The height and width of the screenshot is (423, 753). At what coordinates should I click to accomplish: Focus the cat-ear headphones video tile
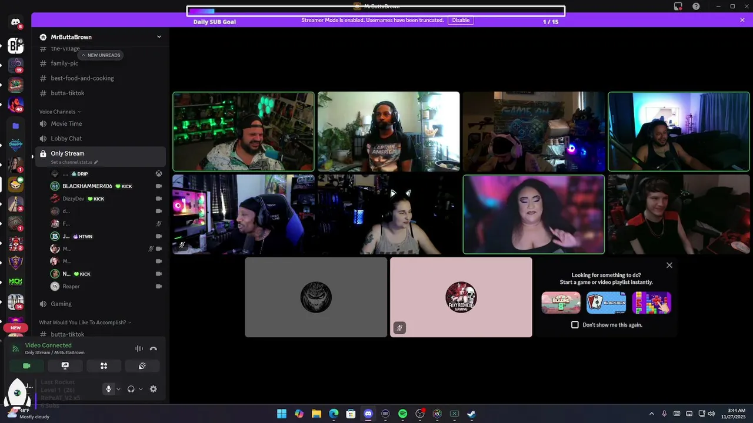click(389, 214)
